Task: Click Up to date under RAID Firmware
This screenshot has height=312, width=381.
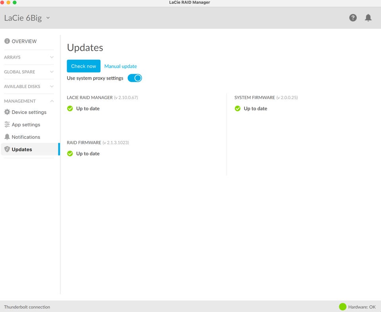Action: coord(88,153)
